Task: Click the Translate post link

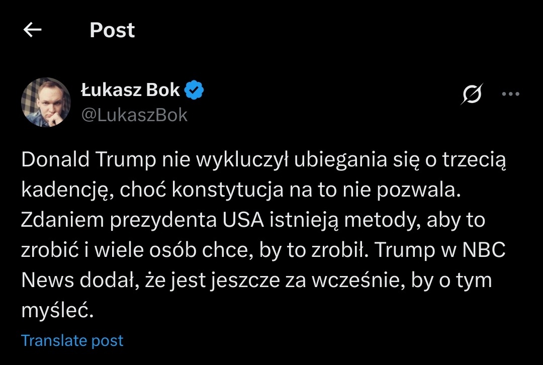Action: (72, 341)
